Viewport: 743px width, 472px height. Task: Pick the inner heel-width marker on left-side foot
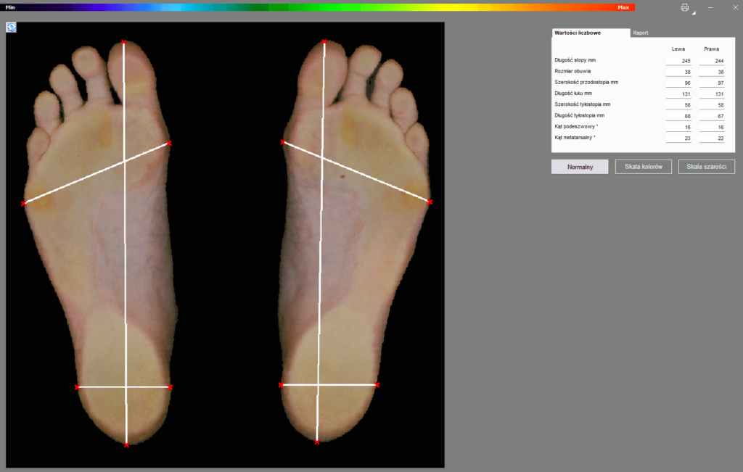[x=171, y=387]
